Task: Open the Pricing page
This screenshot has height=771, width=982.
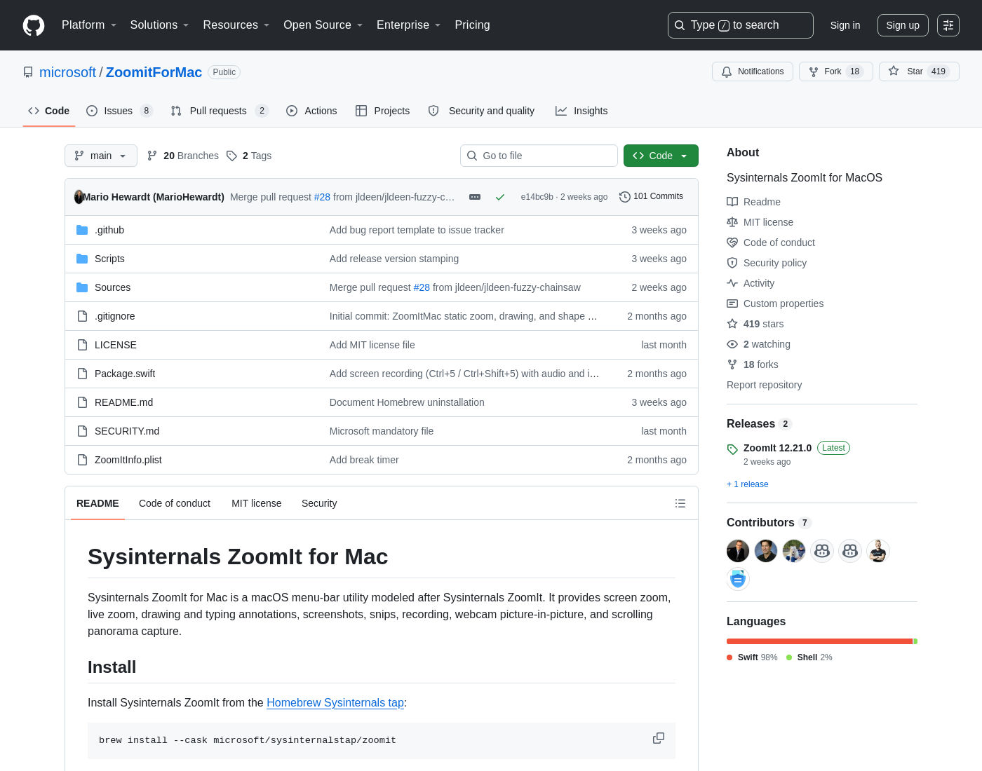Action: tap(472, 25)
